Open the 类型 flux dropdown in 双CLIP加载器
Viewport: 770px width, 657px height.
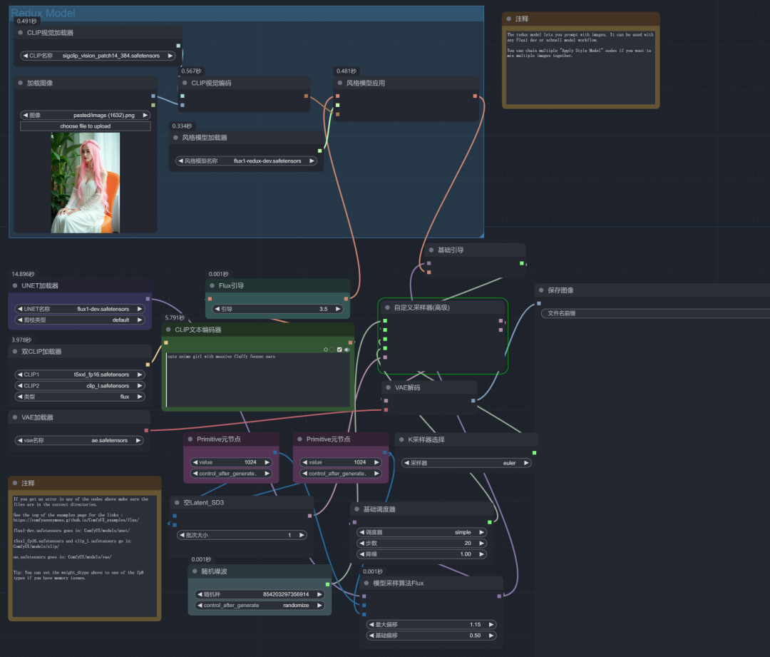click(80, 397)
